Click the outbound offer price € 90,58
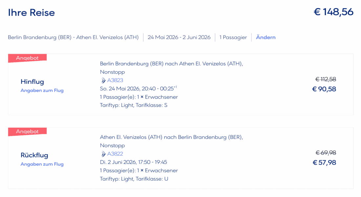Image resolution: width=361 pixels, height=197 pixels. [x=324, y=89]
